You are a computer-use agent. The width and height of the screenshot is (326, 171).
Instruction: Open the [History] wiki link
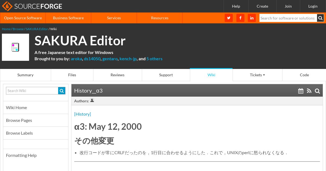[x=83, y=114]
